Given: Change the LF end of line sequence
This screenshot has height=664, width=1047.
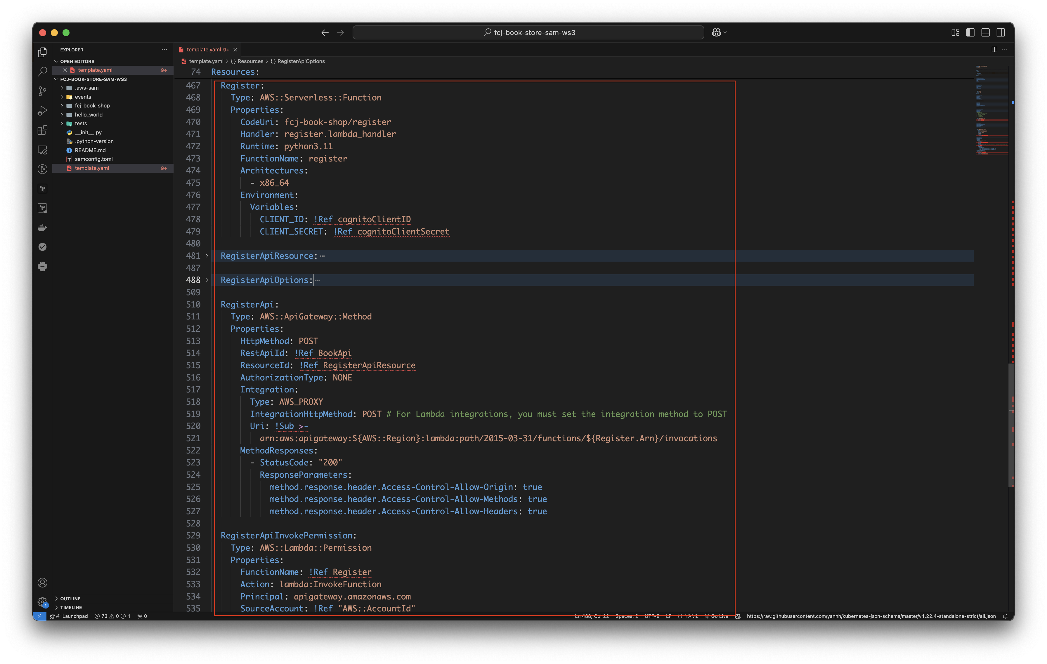Looking at the screenshot, I should [x=668, y=616].
